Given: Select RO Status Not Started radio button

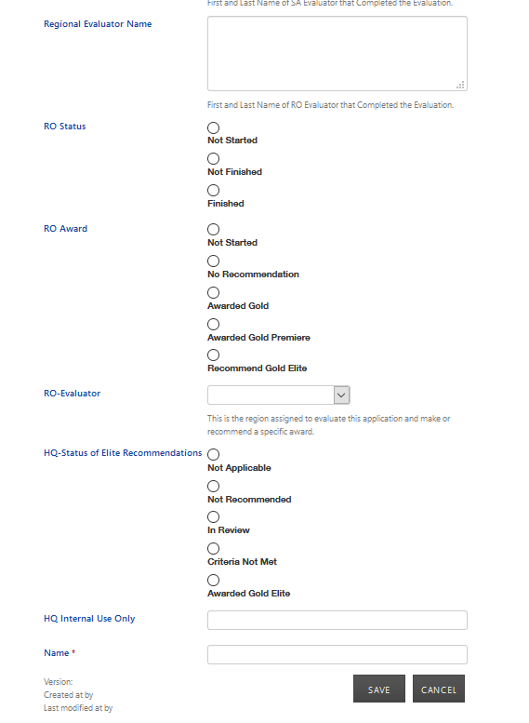Looking at the screenshot, I should pos(213,127).
